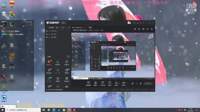Select the red highlighted scene tab
The width and height of the screenshot is (200, 112).
pyautogui.click(x=63, y=28)
